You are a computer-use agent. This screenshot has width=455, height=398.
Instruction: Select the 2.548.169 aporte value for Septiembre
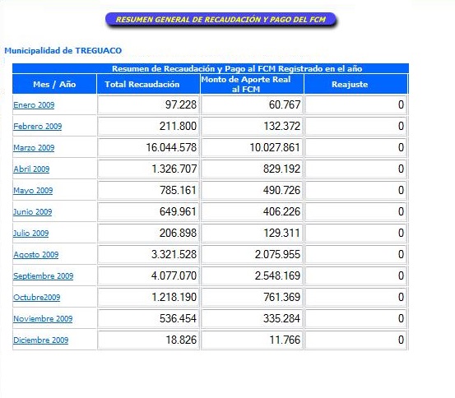[x=277, y=275]
